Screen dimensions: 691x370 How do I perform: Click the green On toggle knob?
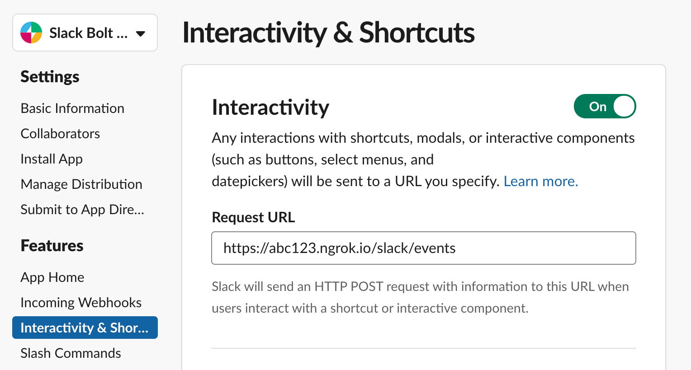click(624, 106)
